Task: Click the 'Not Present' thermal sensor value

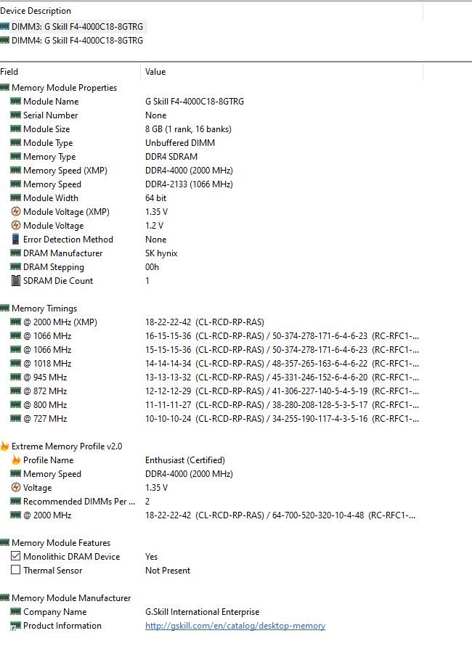Action: (x=168, y=571)
